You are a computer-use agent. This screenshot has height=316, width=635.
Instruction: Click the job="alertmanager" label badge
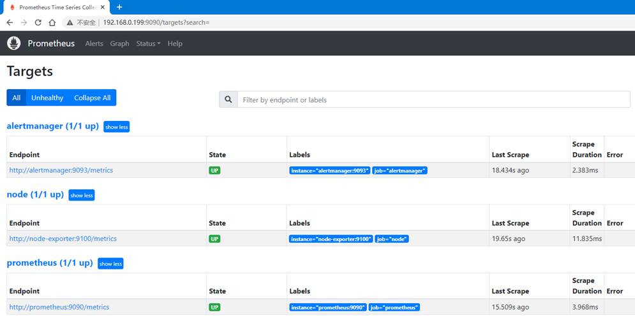400,171
